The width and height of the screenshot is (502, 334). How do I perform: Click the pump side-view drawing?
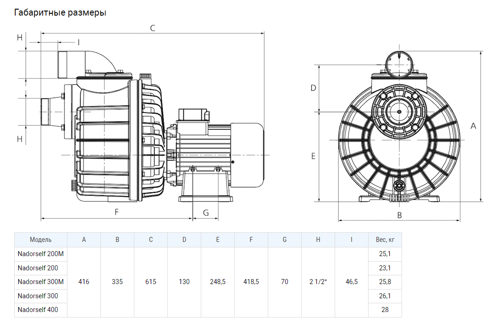click(153, 126)
